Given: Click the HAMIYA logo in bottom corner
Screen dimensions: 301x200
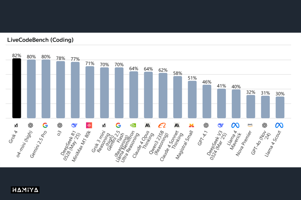Looking at the screenshot, I should click(25, 190).
